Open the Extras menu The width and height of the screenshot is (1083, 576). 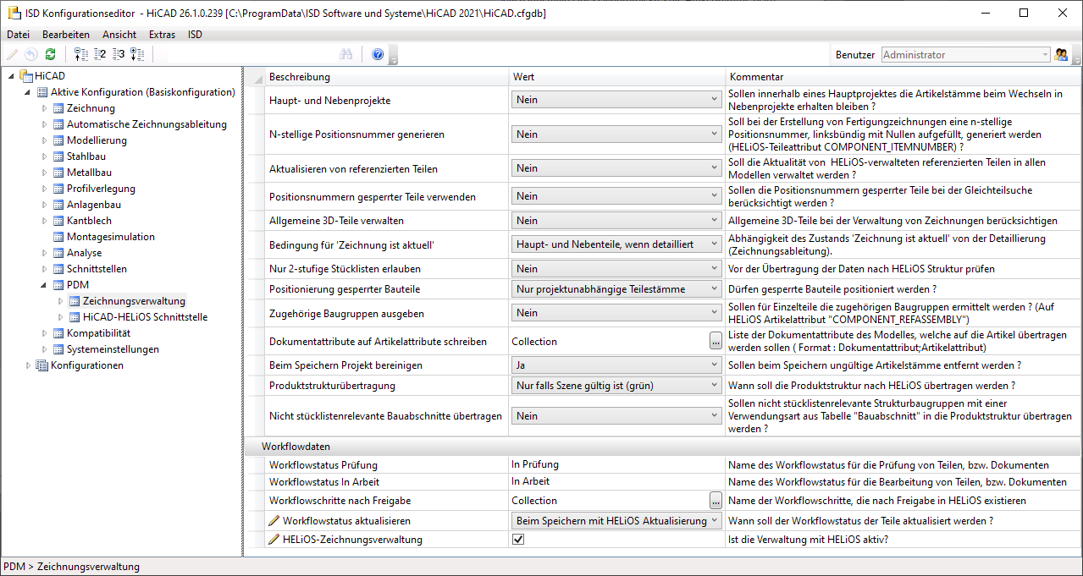[x=162, y=35]
